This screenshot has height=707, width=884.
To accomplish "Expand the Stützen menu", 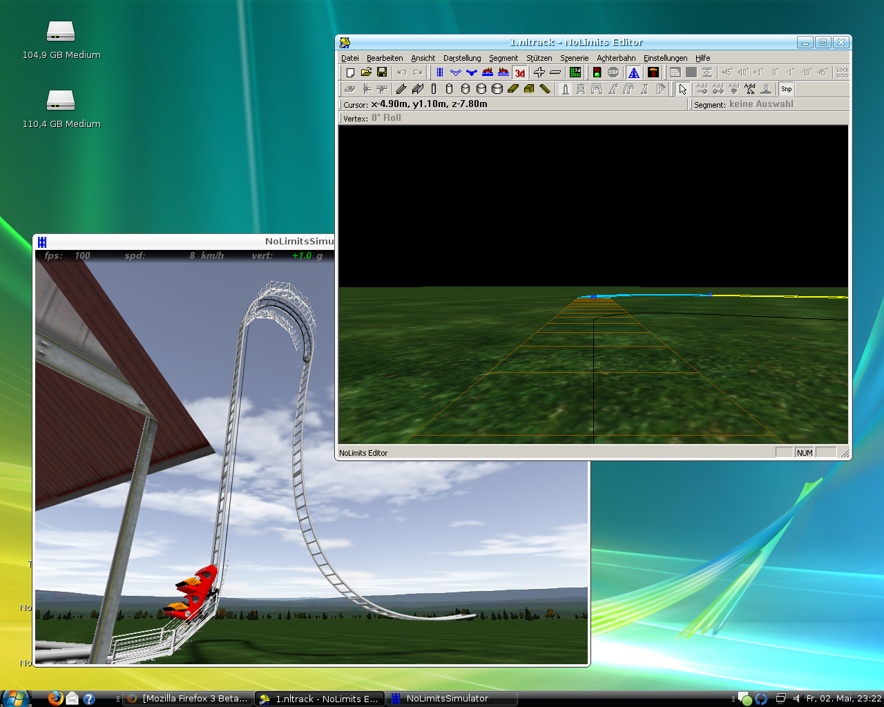I will pos(539,58).
